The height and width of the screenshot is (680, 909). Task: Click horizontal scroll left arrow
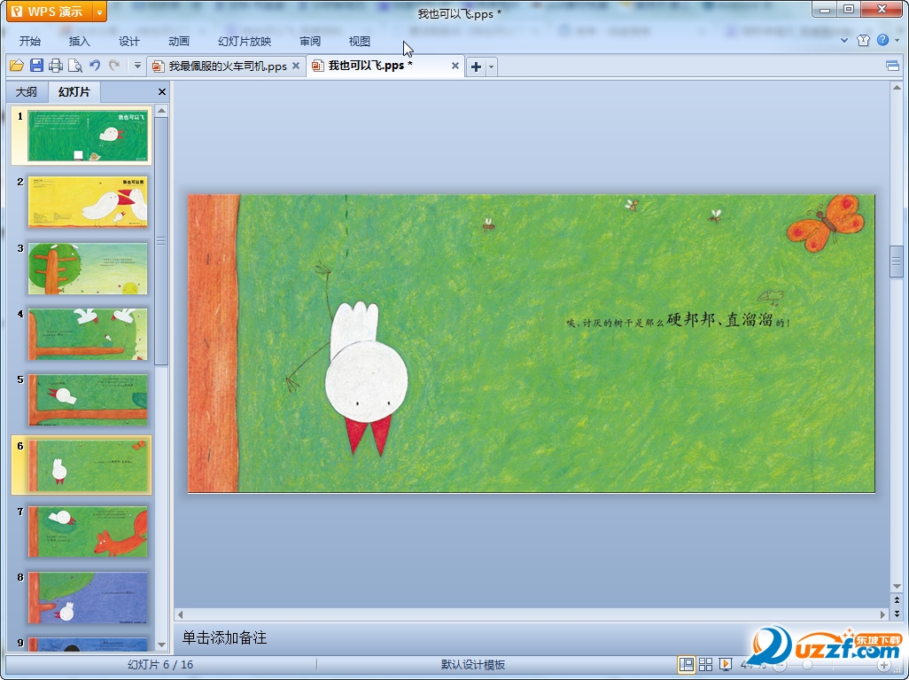coord(180,614)
